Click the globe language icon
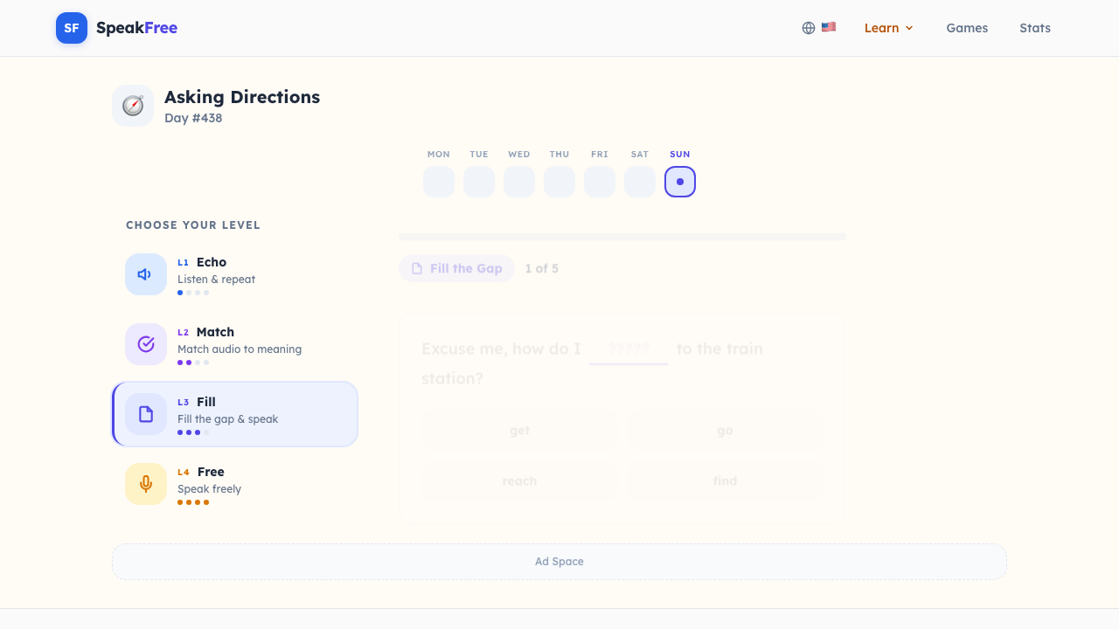The width and height of the screenshot is (1119, 629). pyautogui.click(x=809, y=28)
